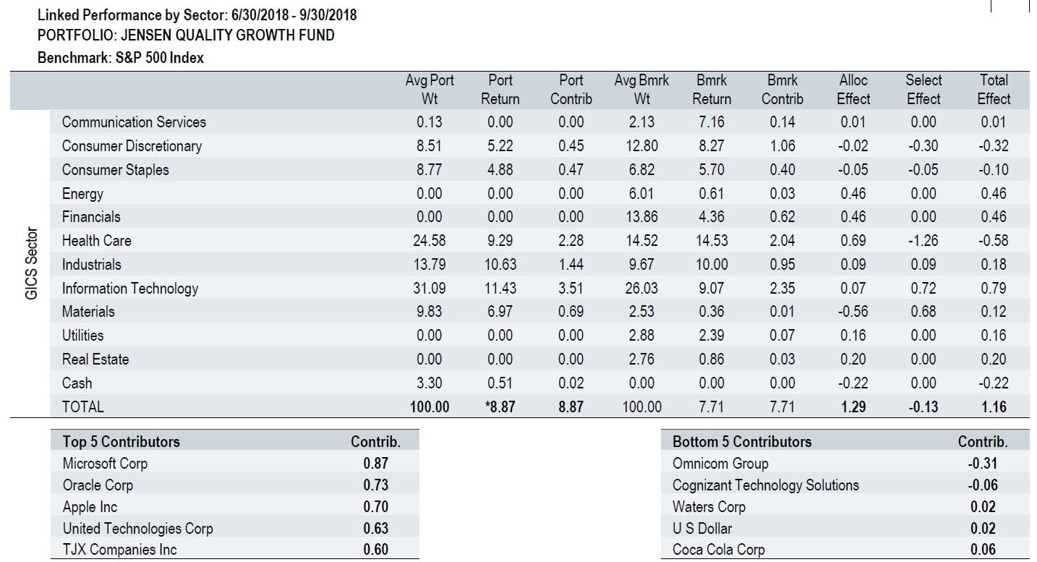Select the Alloc Effect column header
The image size is (1037, 562).
853,90
